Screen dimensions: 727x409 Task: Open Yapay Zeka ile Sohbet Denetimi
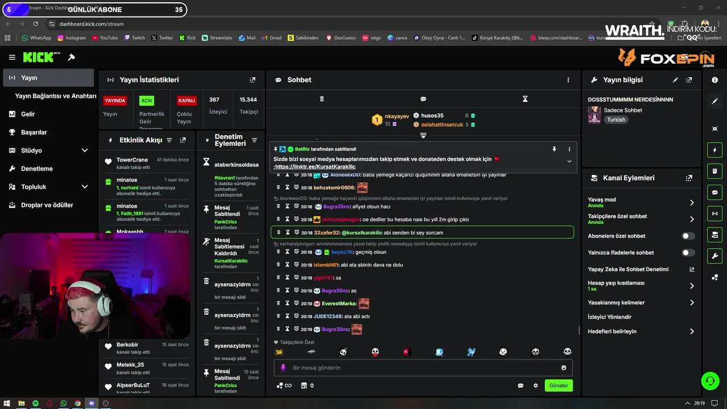click(641, 269)
